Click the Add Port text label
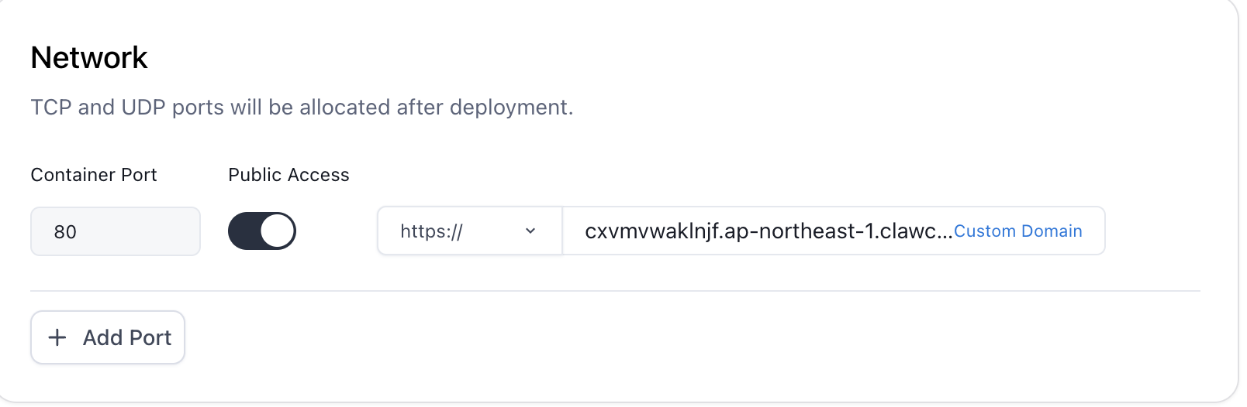 click(x=127, y=337)
